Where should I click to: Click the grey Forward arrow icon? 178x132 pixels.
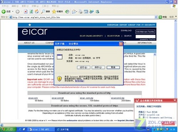point(17,11)
